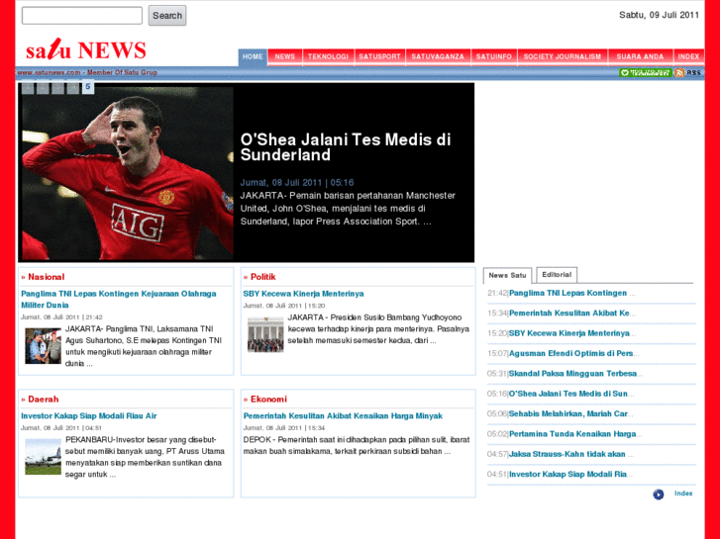Screen dimensions: 720x539
Task: Switch to the Editorial tab
Action: (557, 275)
